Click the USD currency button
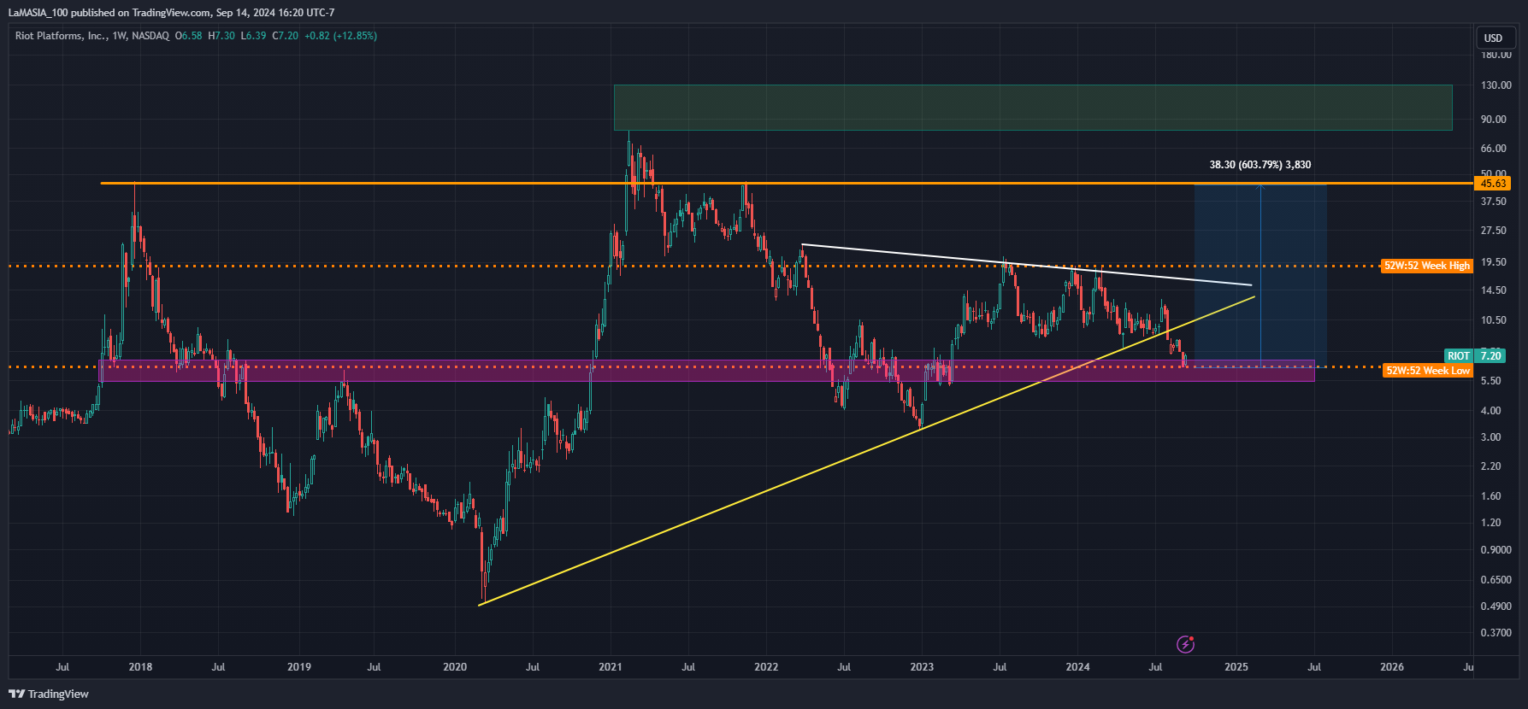This screenshot has height=709, width=1528. pyautogui.click(x=1496, y=38)
